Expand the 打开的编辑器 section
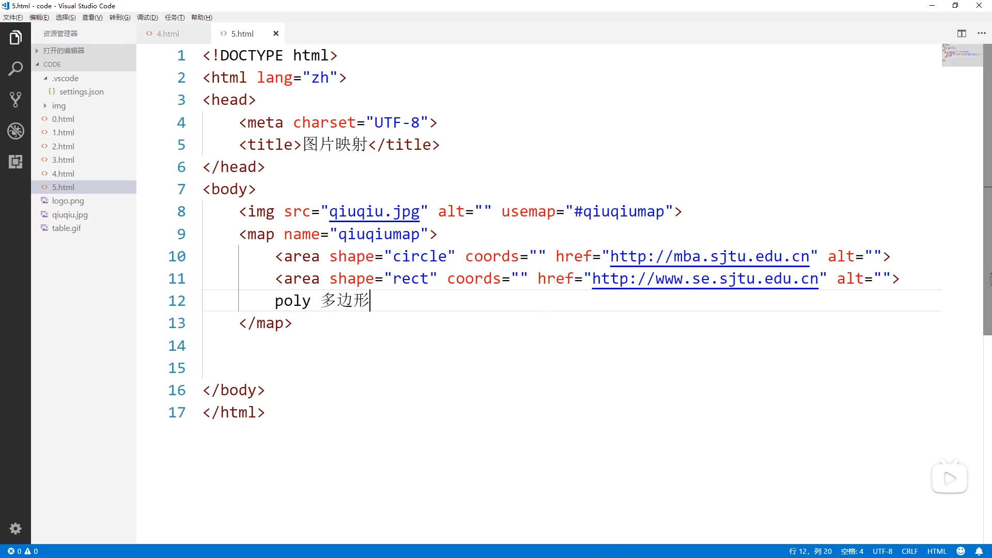 64,51
